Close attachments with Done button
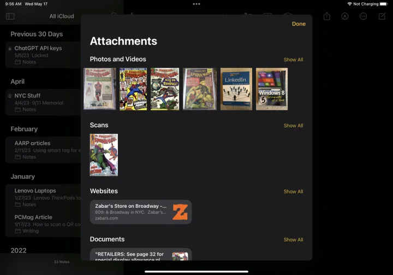The width and height of the screenshot is (393, 275). (x=299, y=24)
